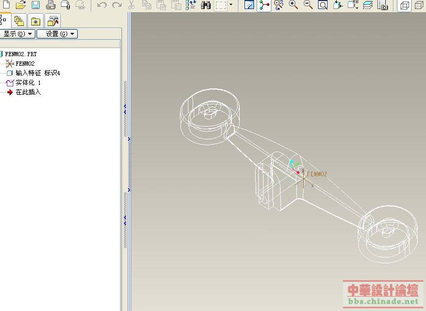The height and width of the screenshot is (311, 426).
Task: Click the New file icon
Action: [x=6, y=5]
